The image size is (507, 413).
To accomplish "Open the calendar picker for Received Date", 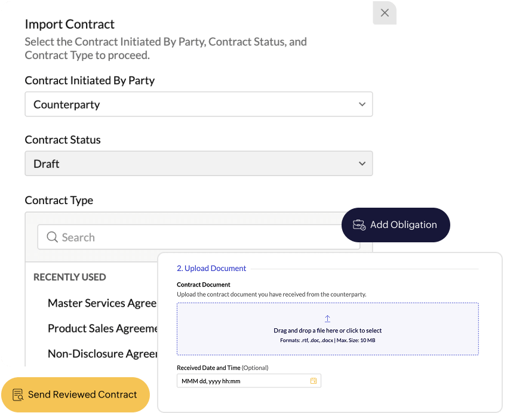I will 314,381.
